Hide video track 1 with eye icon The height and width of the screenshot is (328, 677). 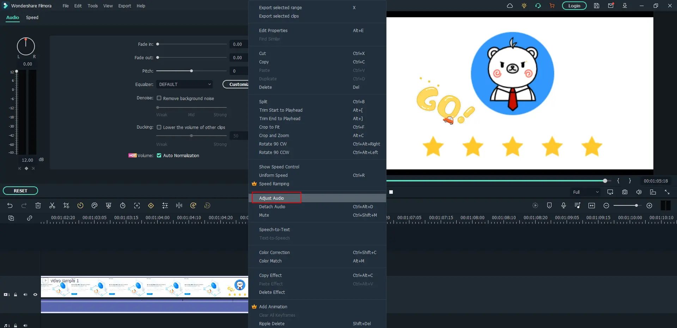pyautogui.click(x=35, y=295)
